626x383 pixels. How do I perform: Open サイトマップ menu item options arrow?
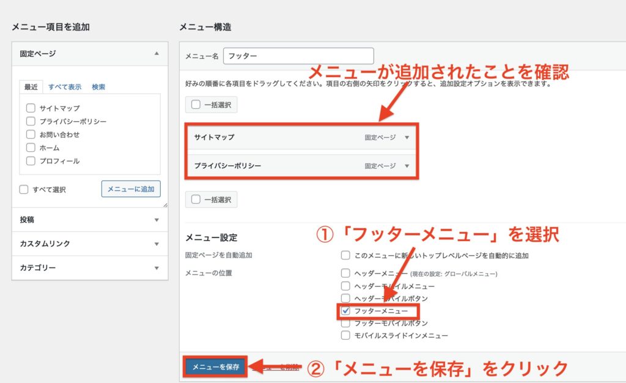407,138
